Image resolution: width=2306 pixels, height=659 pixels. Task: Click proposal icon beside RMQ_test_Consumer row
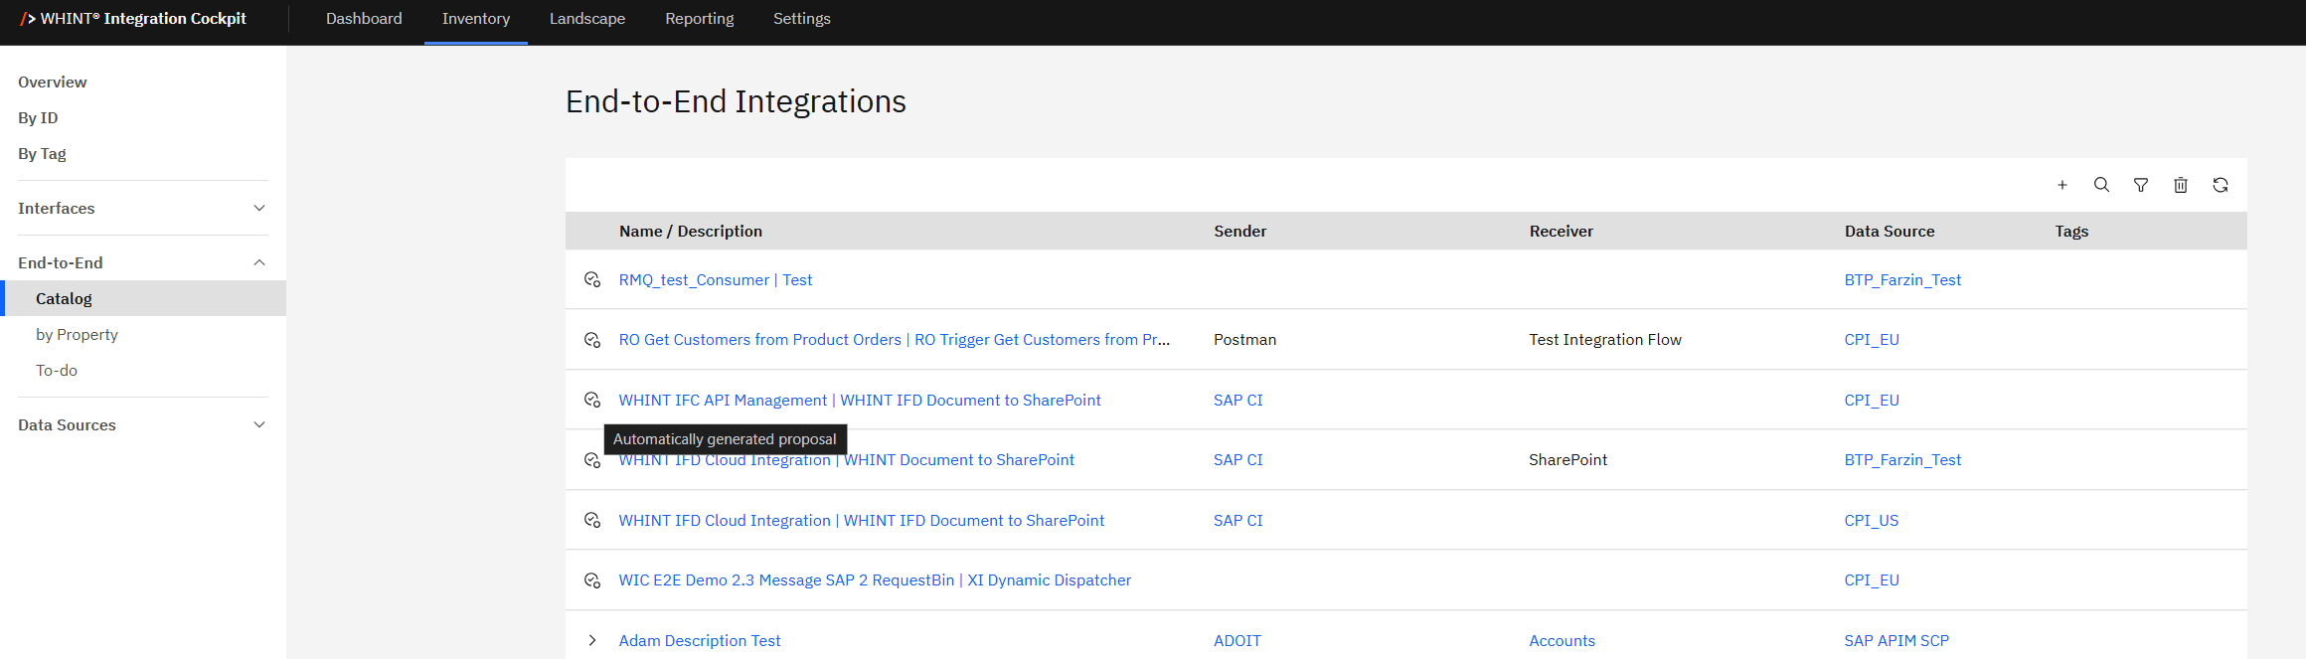coord(592,280)
